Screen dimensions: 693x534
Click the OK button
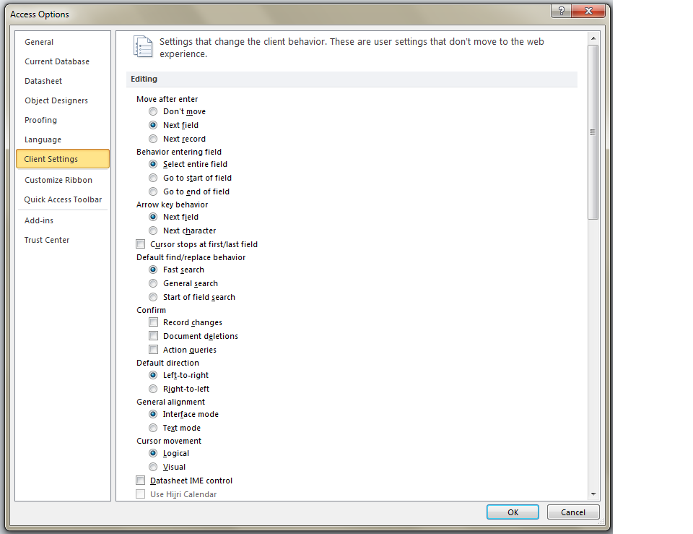point(513,512)
